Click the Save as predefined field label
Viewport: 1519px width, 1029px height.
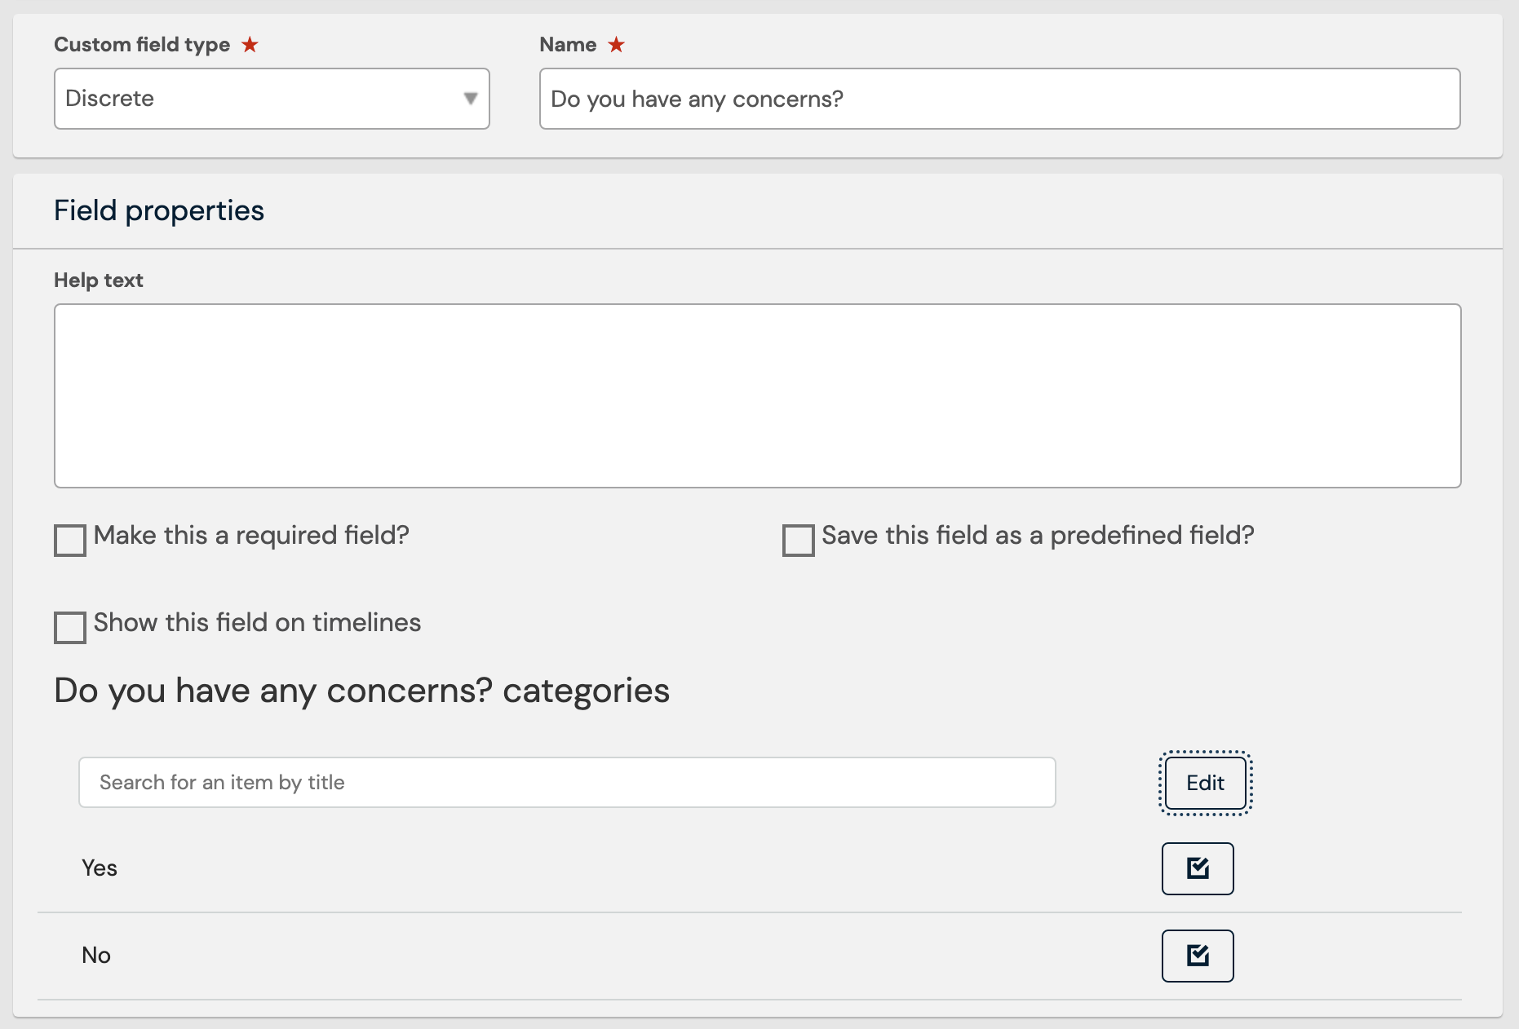pyautogui.click(x=1038, y=536)
